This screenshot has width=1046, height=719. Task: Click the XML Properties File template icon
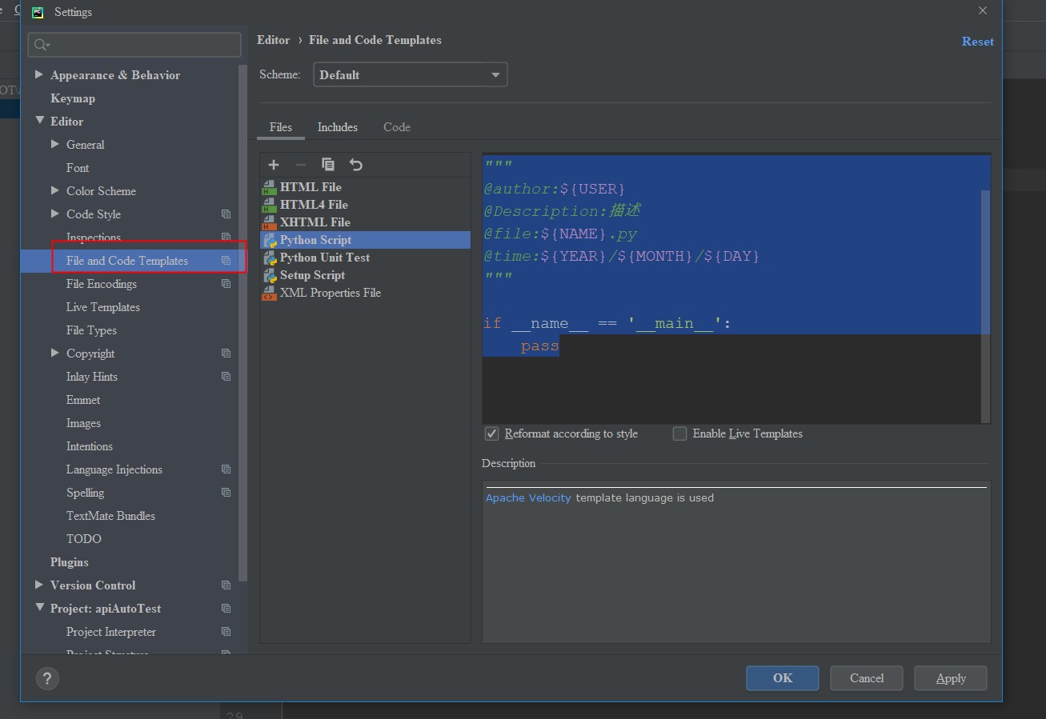tap(269, 293)
